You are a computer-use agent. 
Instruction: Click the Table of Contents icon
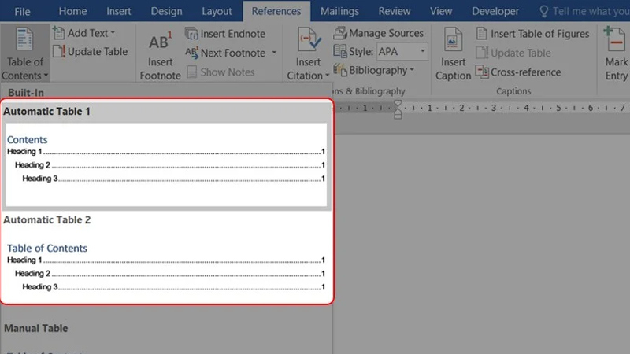coord(24,41)
